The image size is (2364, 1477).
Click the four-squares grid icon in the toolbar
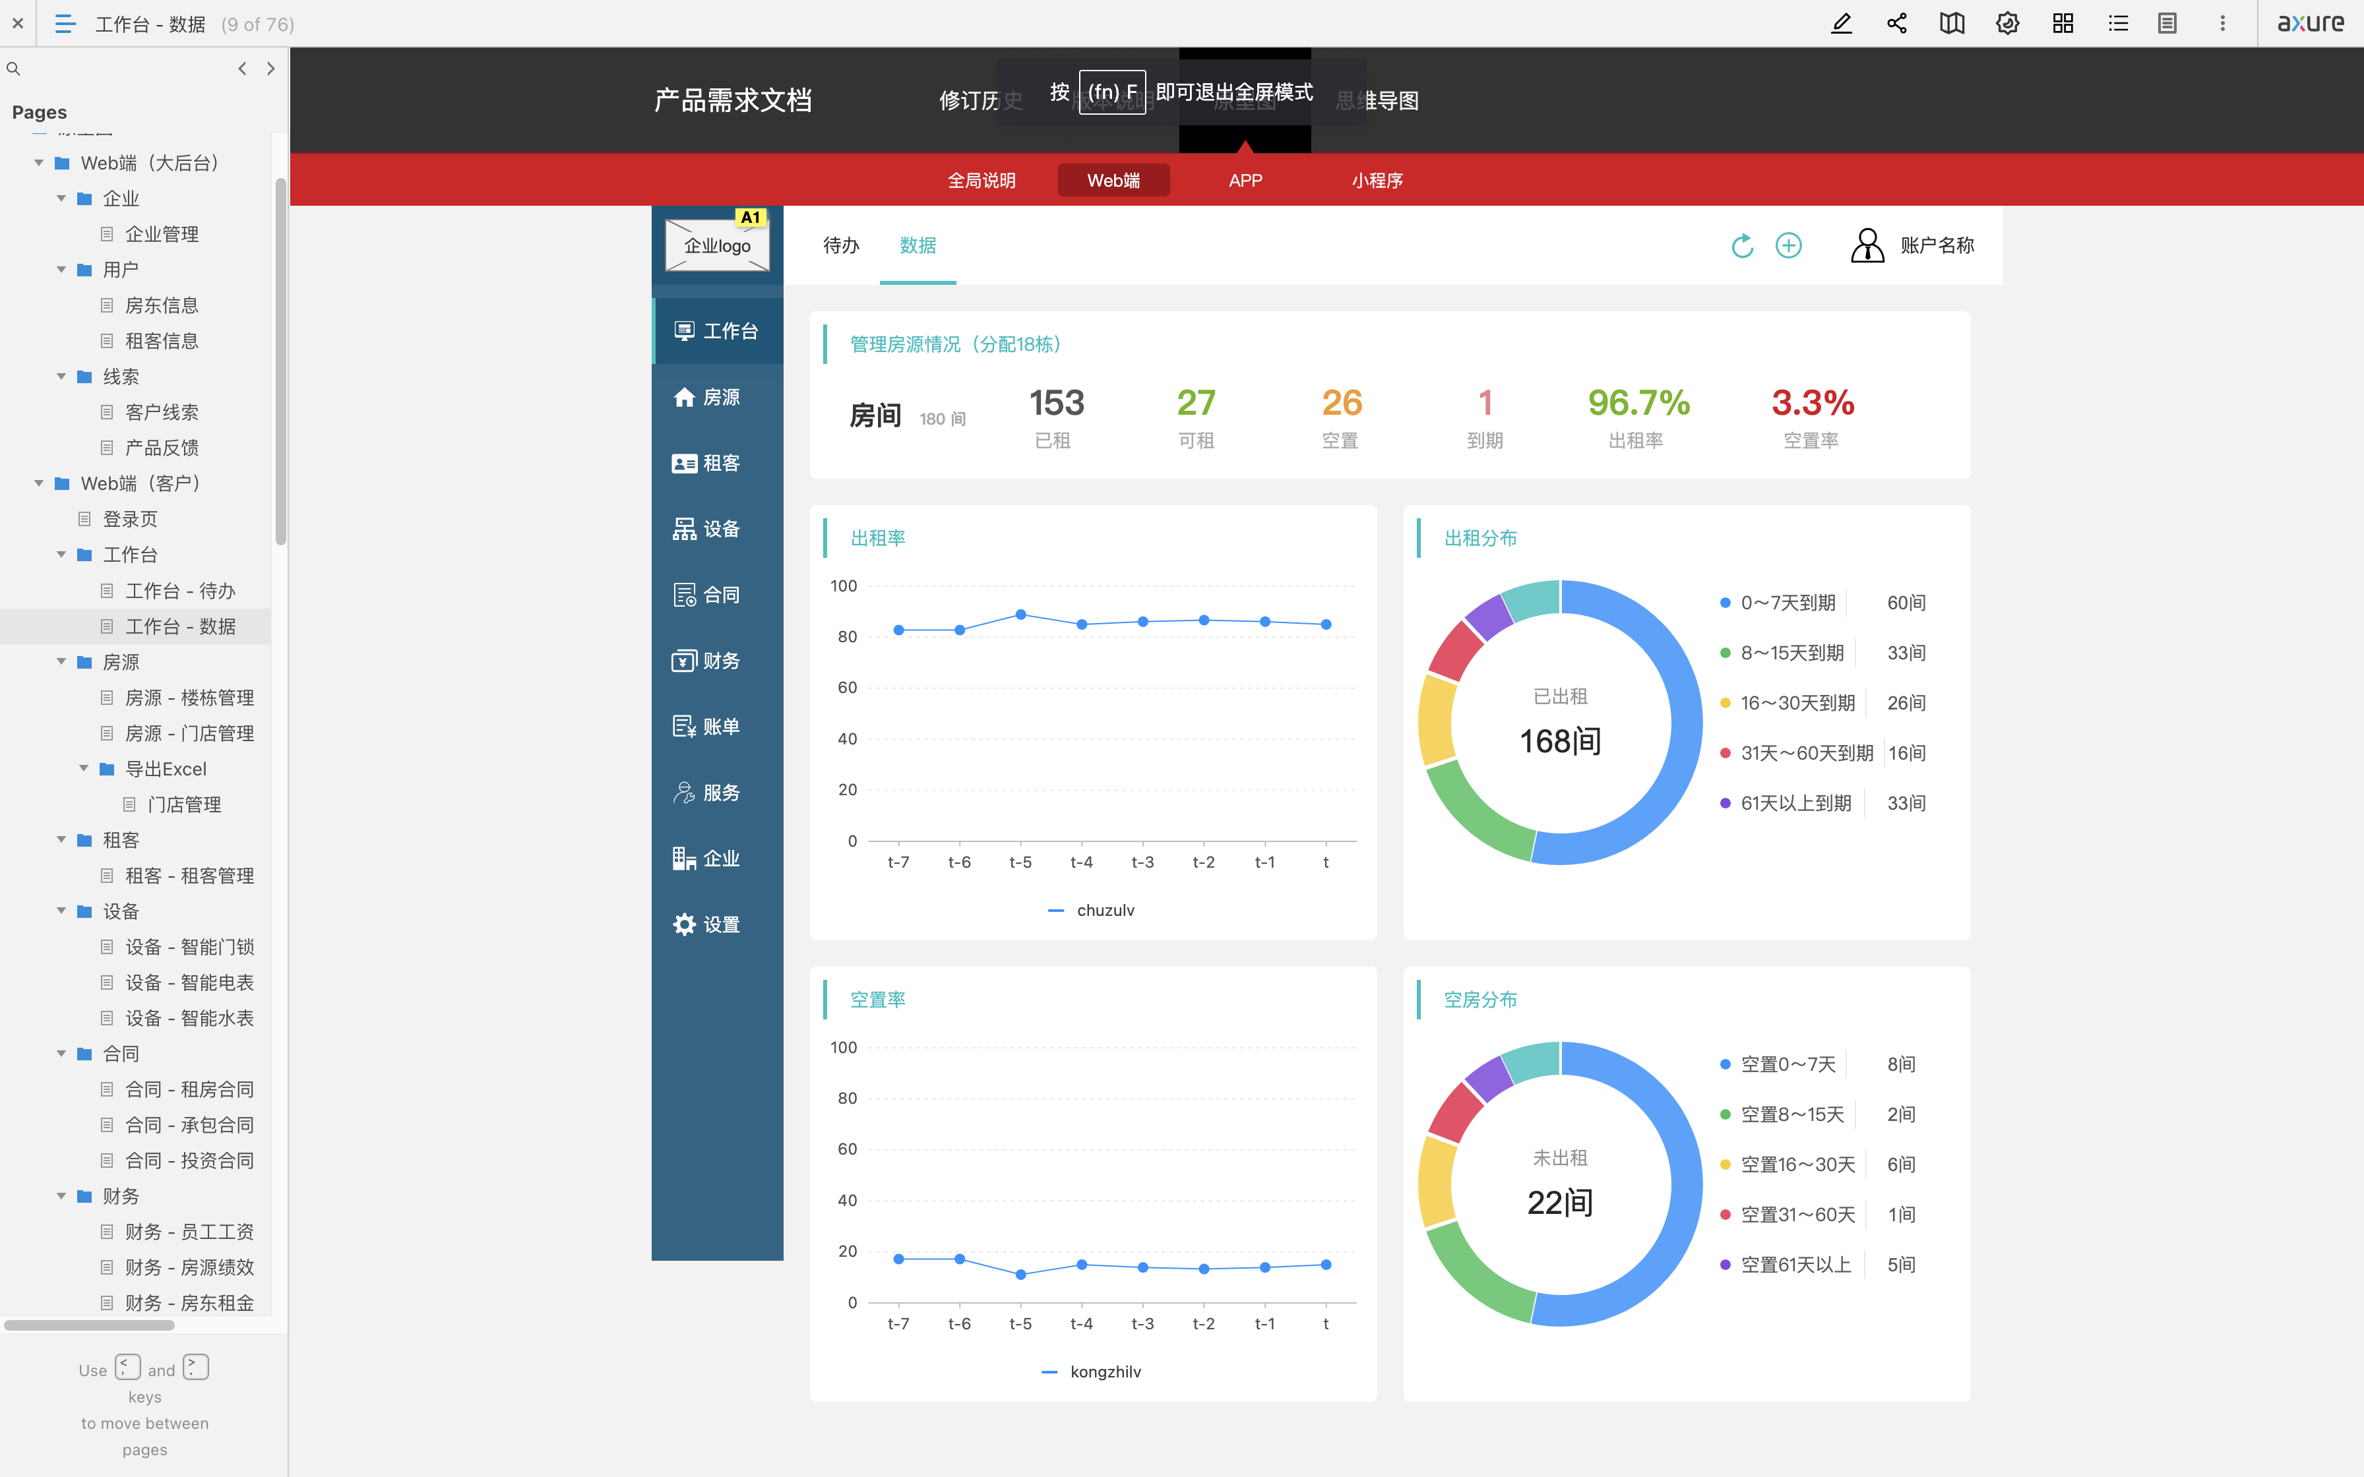tap(2063, 24)
